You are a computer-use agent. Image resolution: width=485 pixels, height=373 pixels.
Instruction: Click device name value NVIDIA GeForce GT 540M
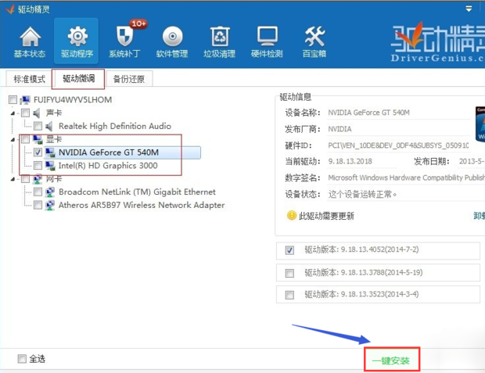[368, 113]
